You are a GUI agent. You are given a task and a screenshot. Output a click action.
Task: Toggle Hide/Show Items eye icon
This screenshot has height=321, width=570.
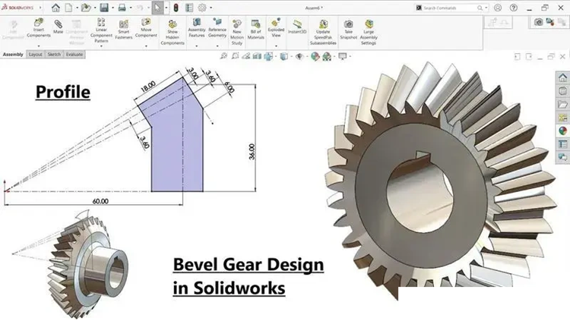tap(299, 56)
